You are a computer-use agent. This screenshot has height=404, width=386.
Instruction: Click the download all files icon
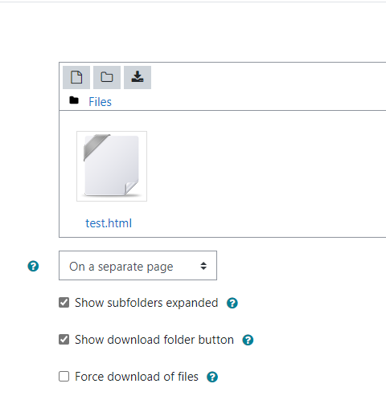coord(138,77)
